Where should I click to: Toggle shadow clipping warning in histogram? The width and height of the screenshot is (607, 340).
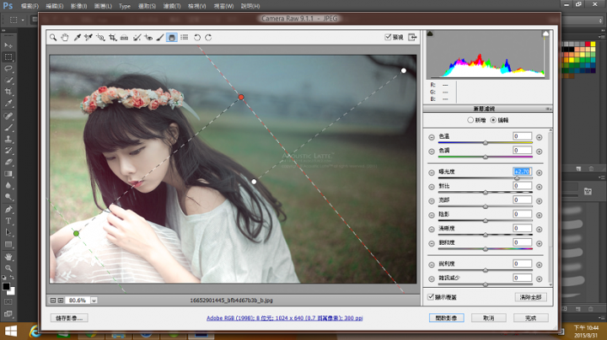coord(430,34)
